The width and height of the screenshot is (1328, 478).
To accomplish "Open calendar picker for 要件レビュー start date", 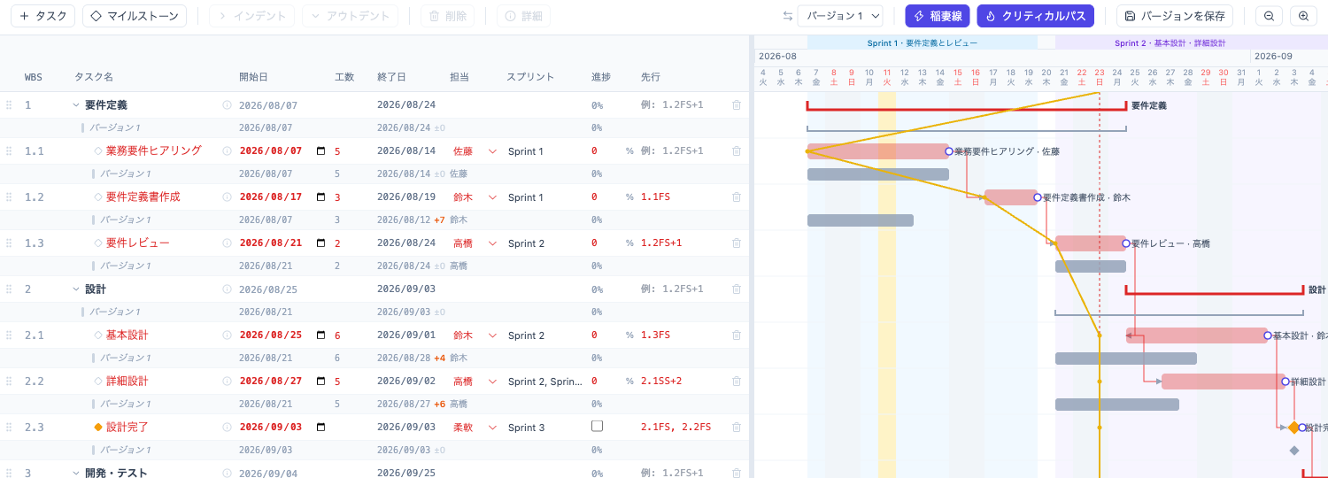I will click(x=320, y=243).
